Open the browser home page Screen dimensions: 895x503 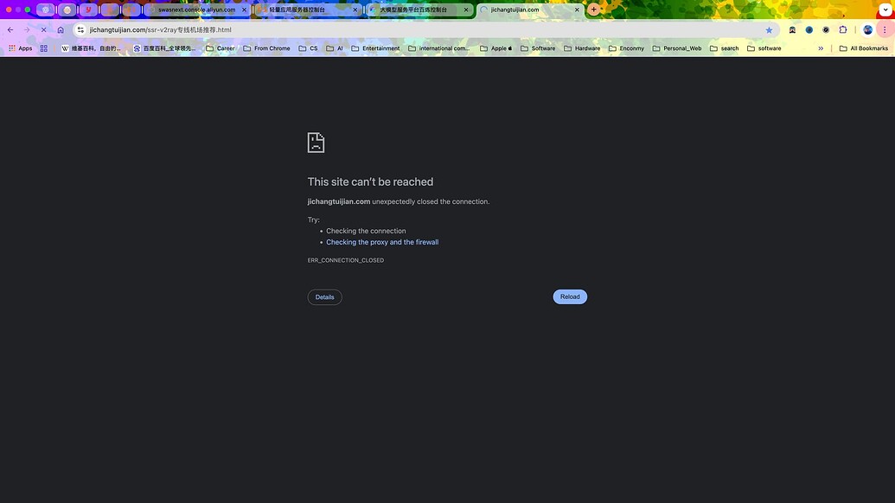61,29
